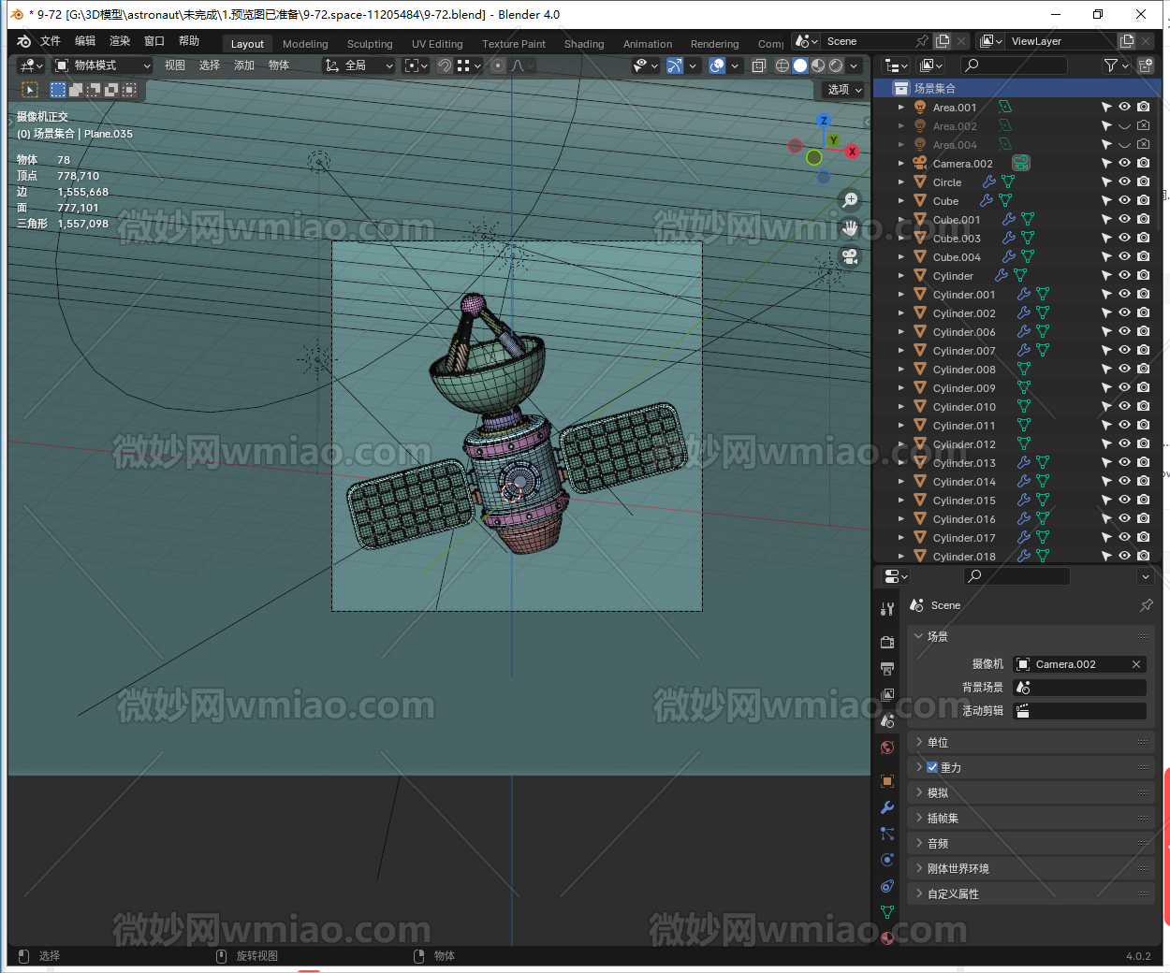Select solid viewport shading mode
The image size is (1170, 973).
click(x=800, y=65)
